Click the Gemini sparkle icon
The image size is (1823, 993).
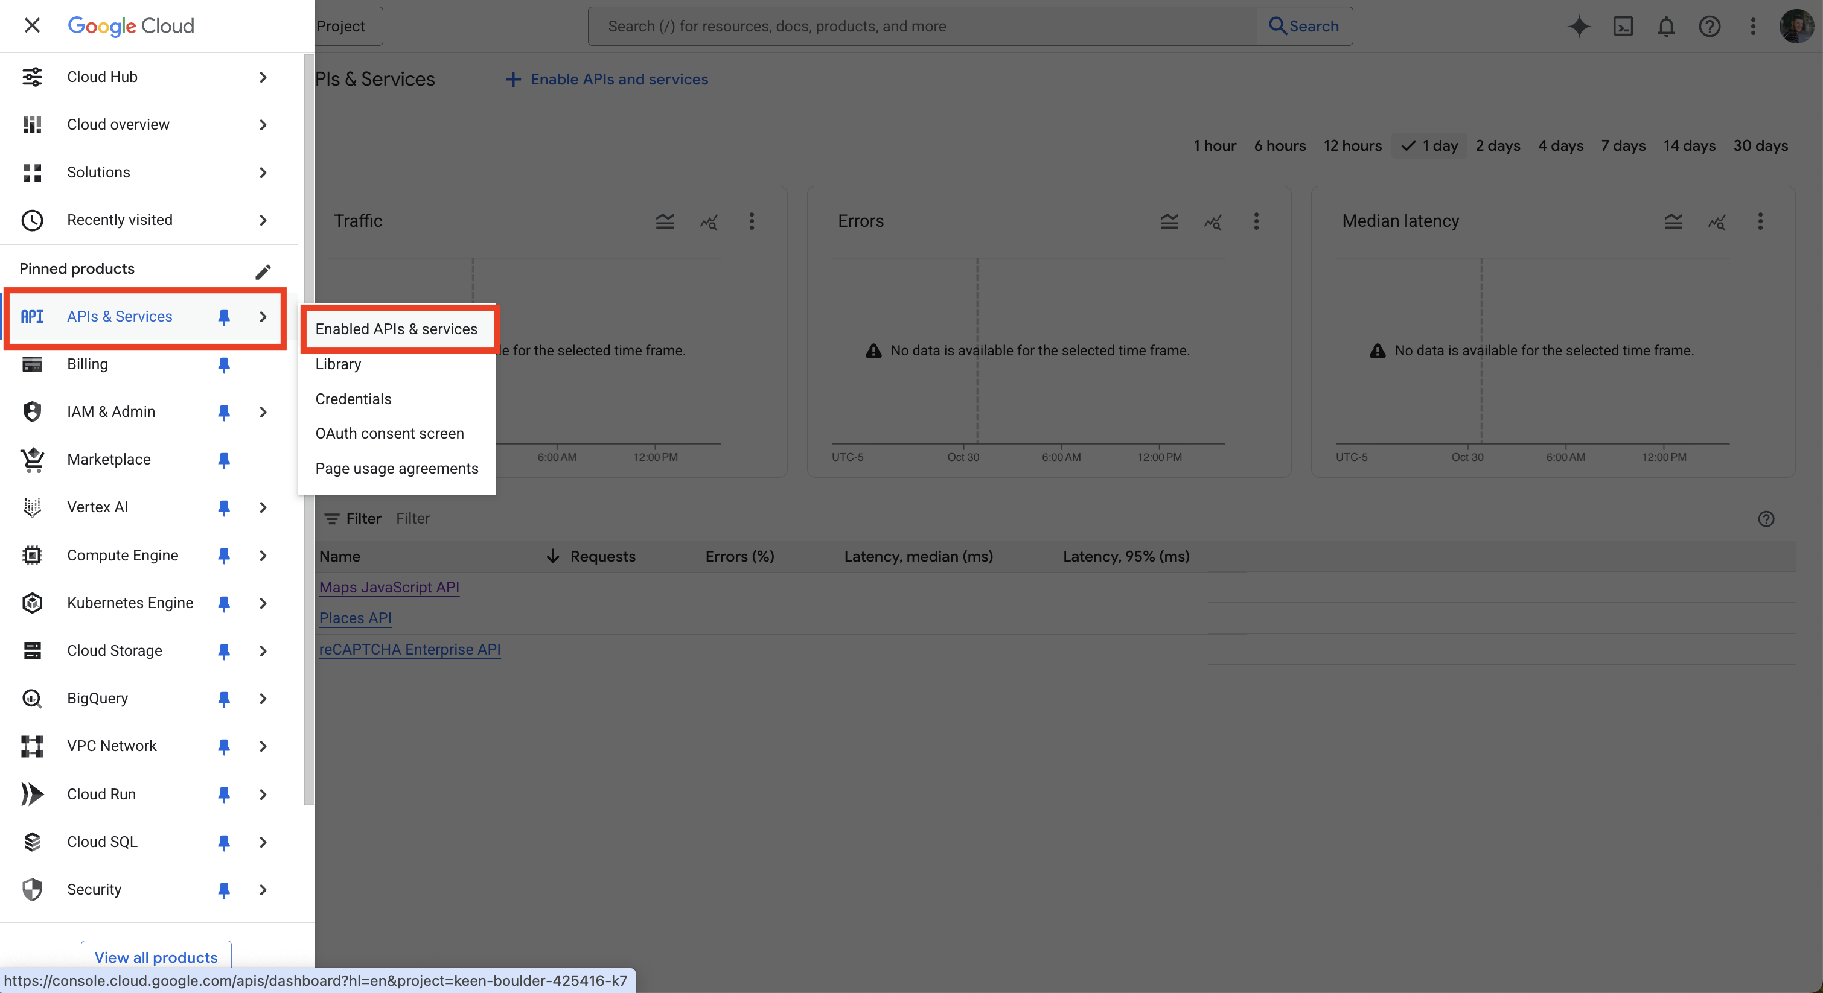(1579, 26)
